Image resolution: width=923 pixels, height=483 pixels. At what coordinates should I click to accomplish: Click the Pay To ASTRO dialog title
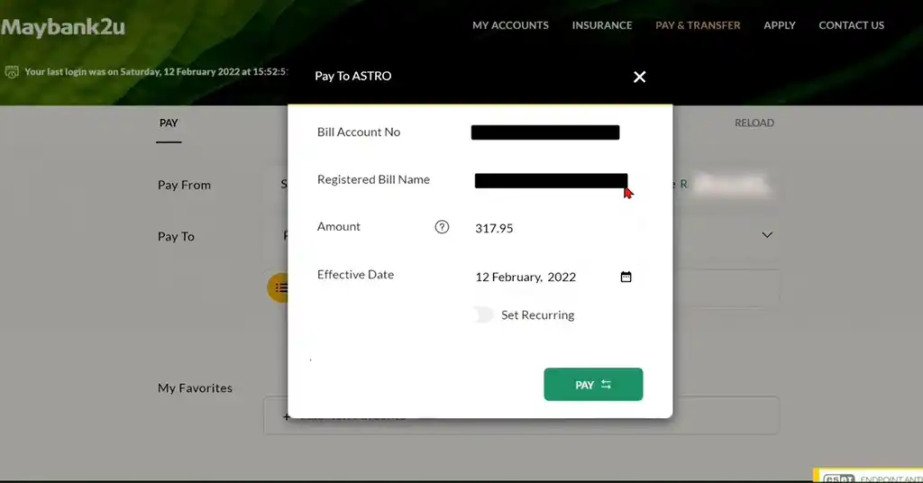[353, 76]
